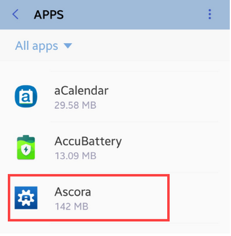Tap the APPS header title
Screen dimensions: 231x236
[48, 15]
